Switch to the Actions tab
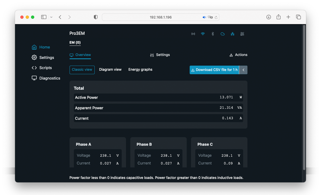The image size is (321, 195). coord(238,55)
